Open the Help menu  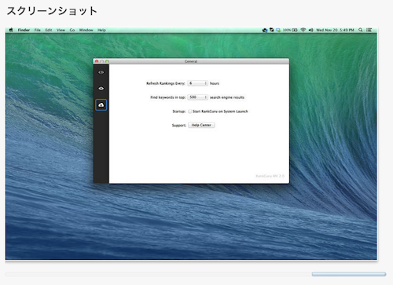pyautogui.click(x=101, y=30)
